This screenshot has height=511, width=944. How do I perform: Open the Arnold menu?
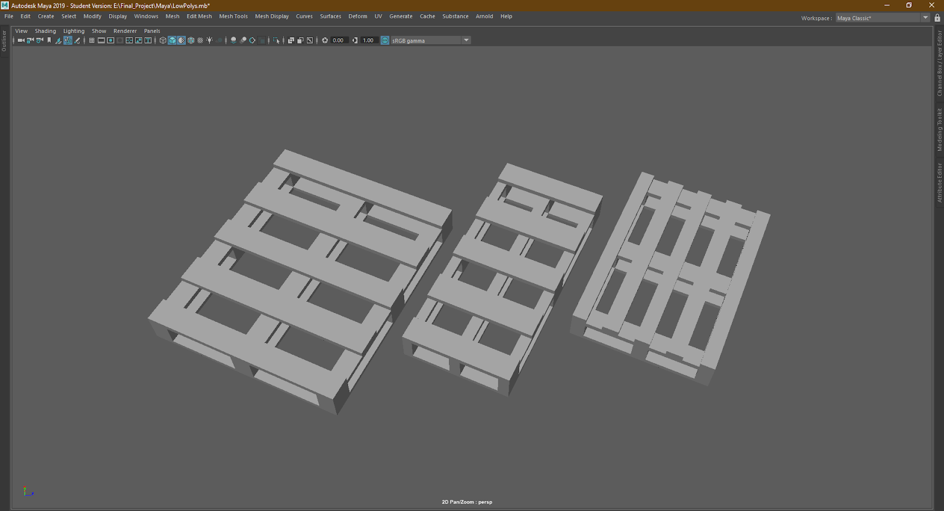click(484, 17)
